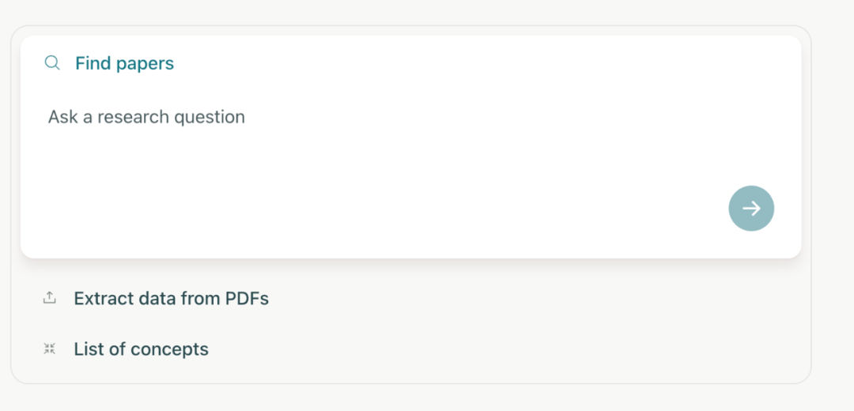Click the upload icon beside Extract data

coord(50,298)
